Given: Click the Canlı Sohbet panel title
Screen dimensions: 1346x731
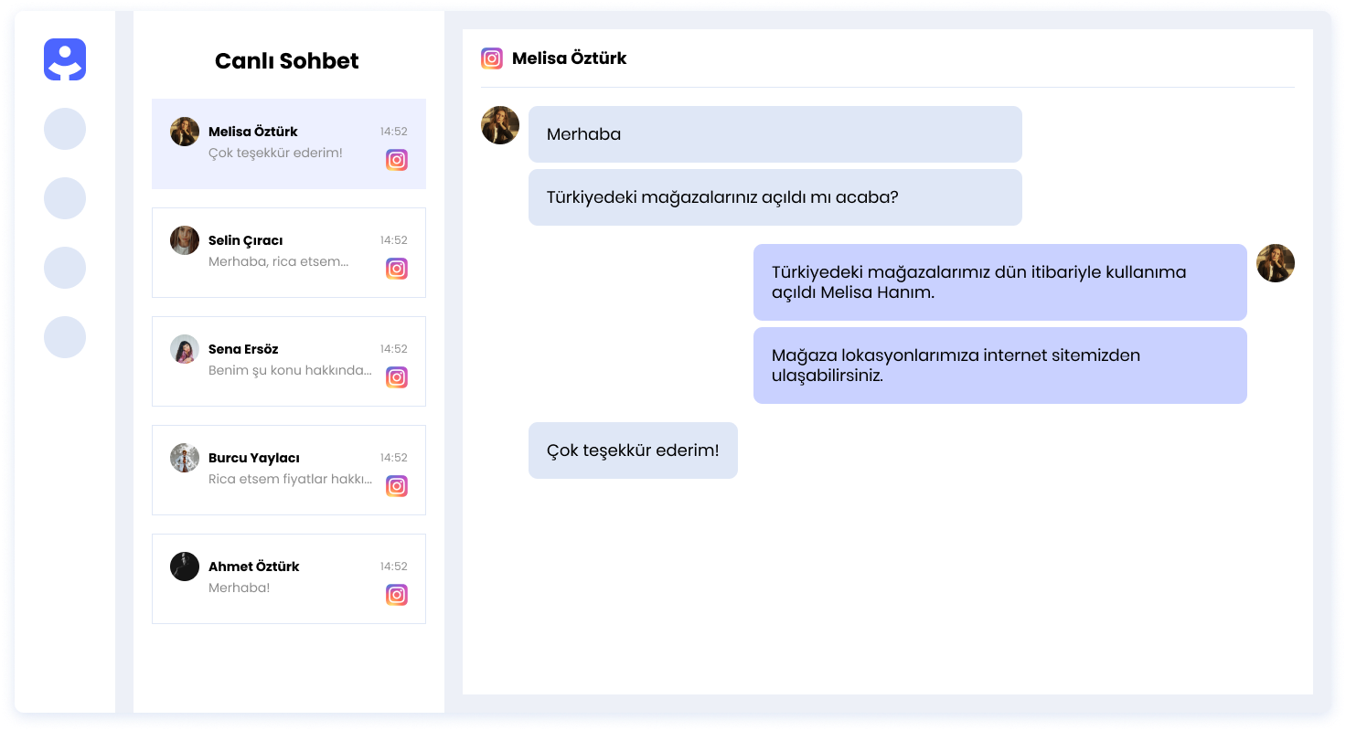Looking at the screenshot, I should pos(287,61).
